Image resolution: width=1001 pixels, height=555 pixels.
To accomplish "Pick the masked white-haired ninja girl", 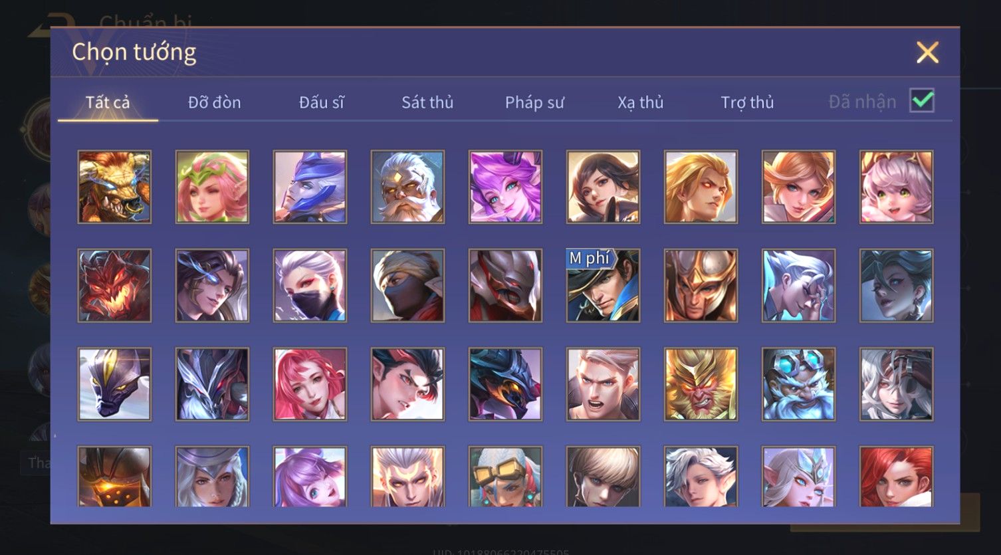I will tap(310, 285).
